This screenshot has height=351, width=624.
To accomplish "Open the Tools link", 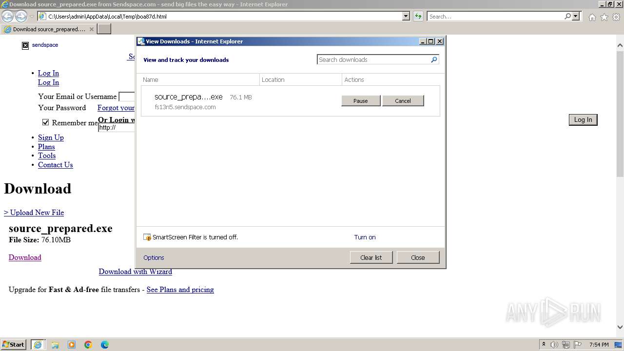I will tap(47, 156).
